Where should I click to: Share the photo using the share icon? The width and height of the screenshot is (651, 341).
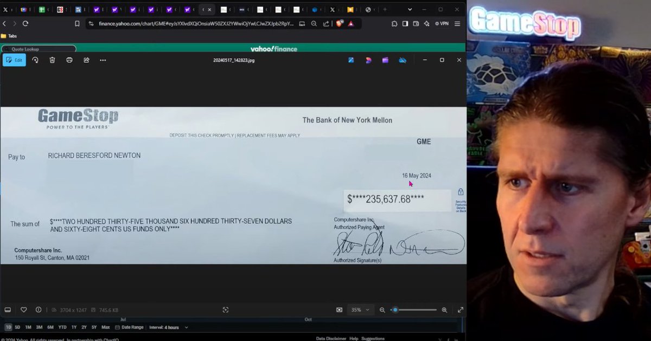pyautogui.click(x=86, y=60)
